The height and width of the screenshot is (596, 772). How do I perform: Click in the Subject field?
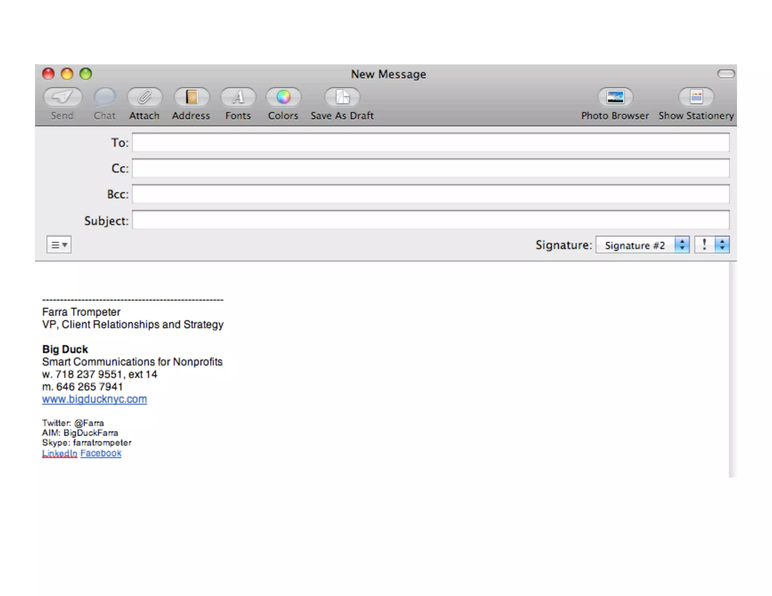click(430, 220)
